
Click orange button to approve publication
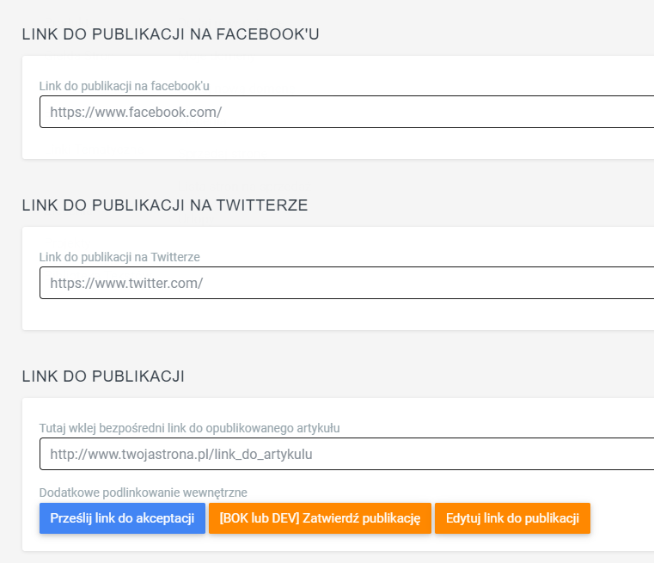pos(320,518)
